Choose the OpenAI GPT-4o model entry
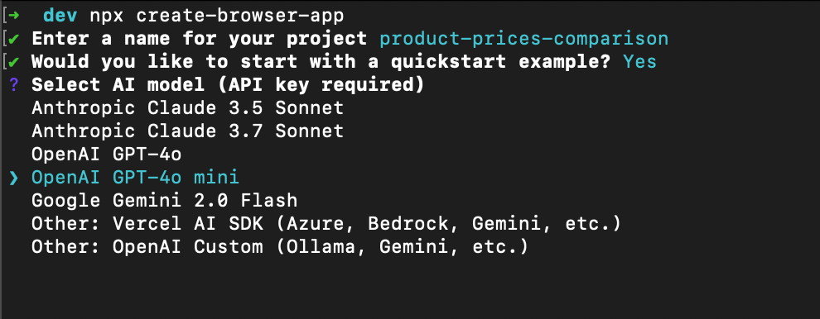 (x=107, y=155)
